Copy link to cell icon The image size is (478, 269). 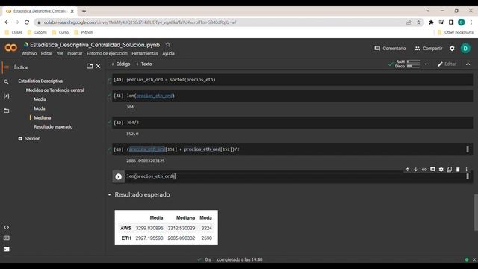[x=424, y=170]
